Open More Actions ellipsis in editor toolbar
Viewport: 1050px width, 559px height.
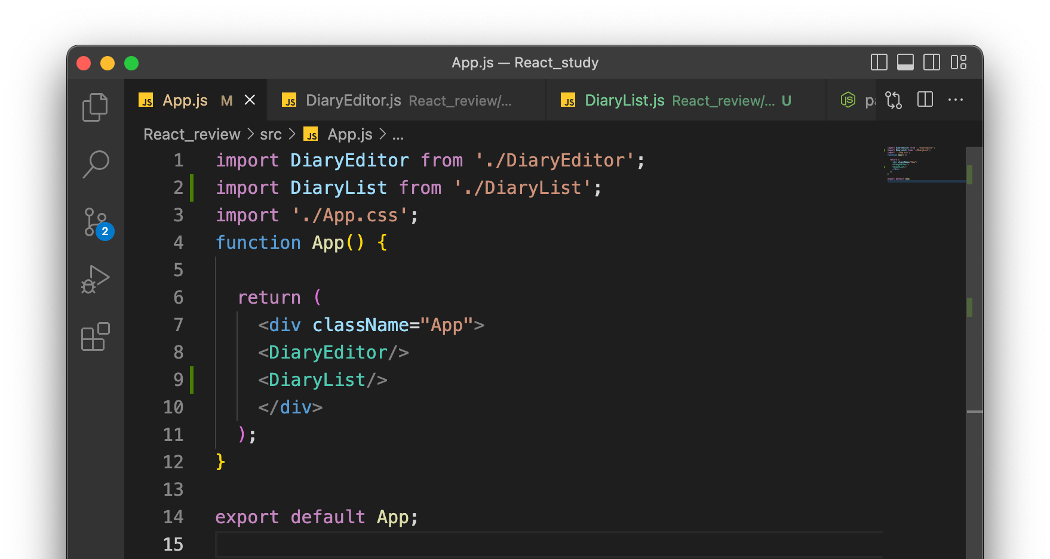(956, 100)
